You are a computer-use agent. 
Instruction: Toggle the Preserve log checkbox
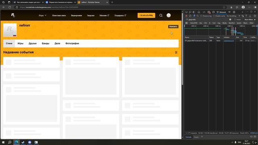pos(201,16)
